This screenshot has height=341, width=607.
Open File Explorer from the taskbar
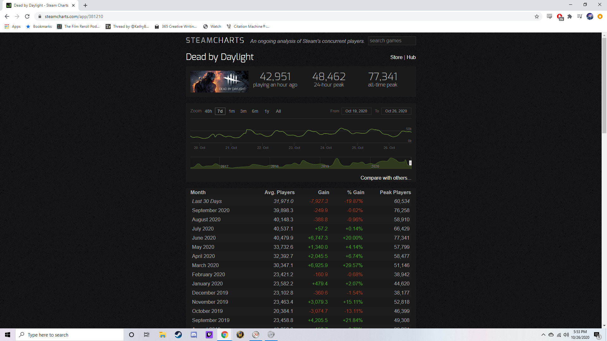(x=163, y=335)
